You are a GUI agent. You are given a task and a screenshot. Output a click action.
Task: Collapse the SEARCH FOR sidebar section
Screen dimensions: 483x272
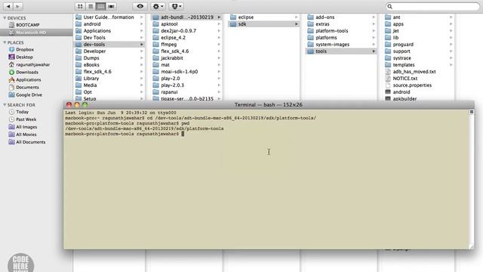click(x=5, y=105)
